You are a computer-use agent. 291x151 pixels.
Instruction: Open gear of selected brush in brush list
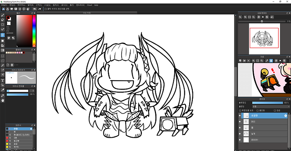pos(31,129)
